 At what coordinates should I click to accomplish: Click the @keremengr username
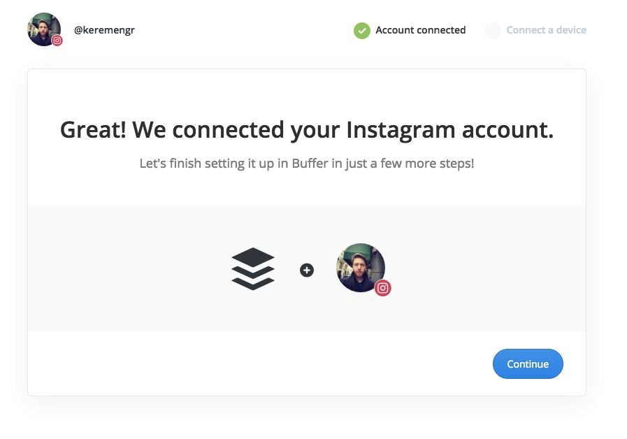pyautogui.click(x=104, y=30)
